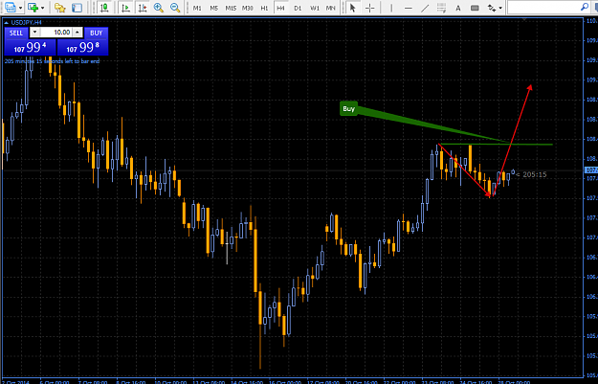This screenshot has height=384, width=598.
Task: Select the H4 timeframe button
Action: point(280,8)
